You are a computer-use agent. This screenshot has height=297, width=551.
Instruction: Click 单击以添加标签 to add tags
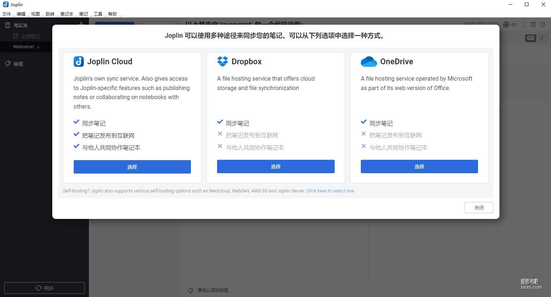point(215,290)
